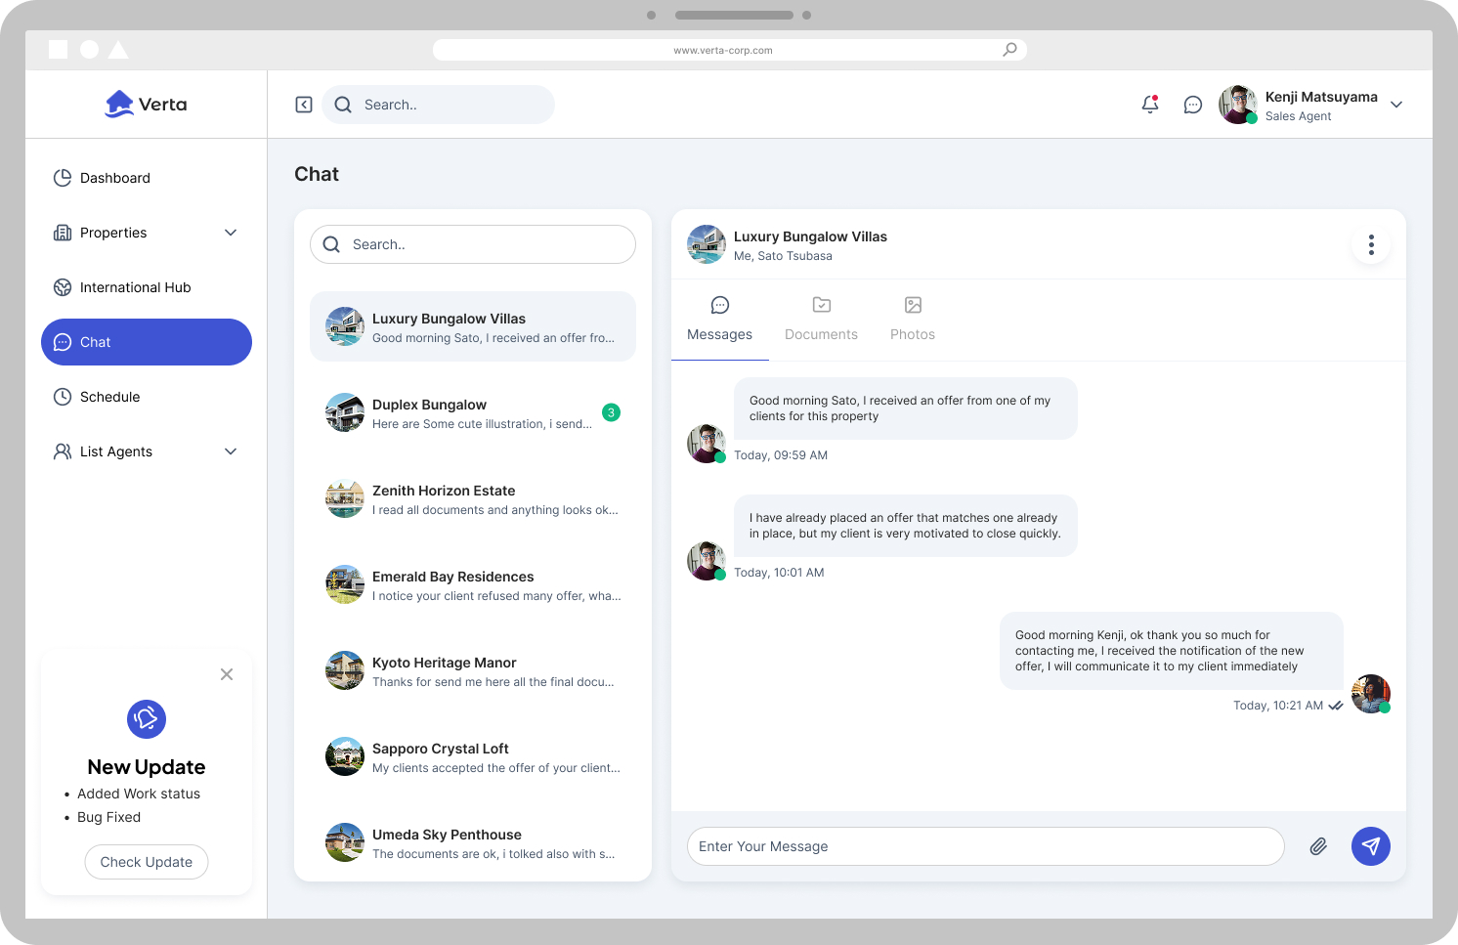Viewport: 1458px width, 945px height.
Task: Click the 'Bug Fixed' bullet
Action: (109, 817)
